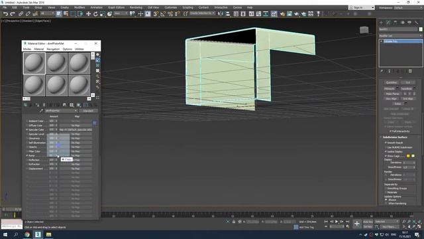Click Get Material icon in Material Editor
This screenshot has width=424, height=239.
pos(25,105)
